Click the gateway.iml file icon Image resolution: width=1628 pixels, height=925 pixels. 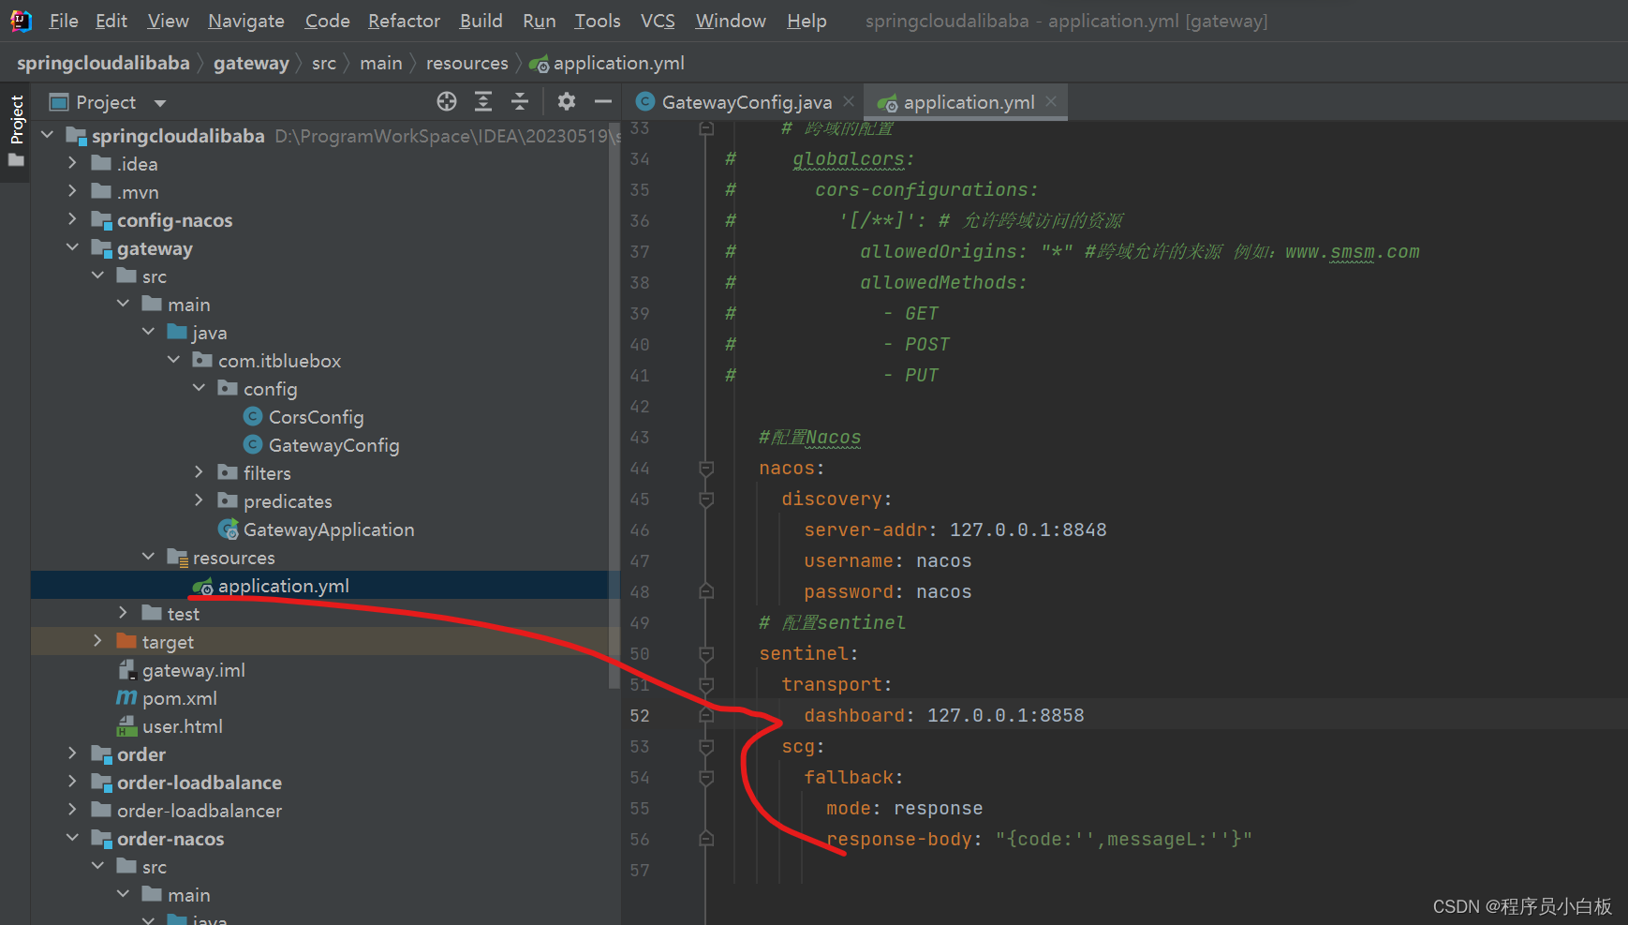[126, 670]
